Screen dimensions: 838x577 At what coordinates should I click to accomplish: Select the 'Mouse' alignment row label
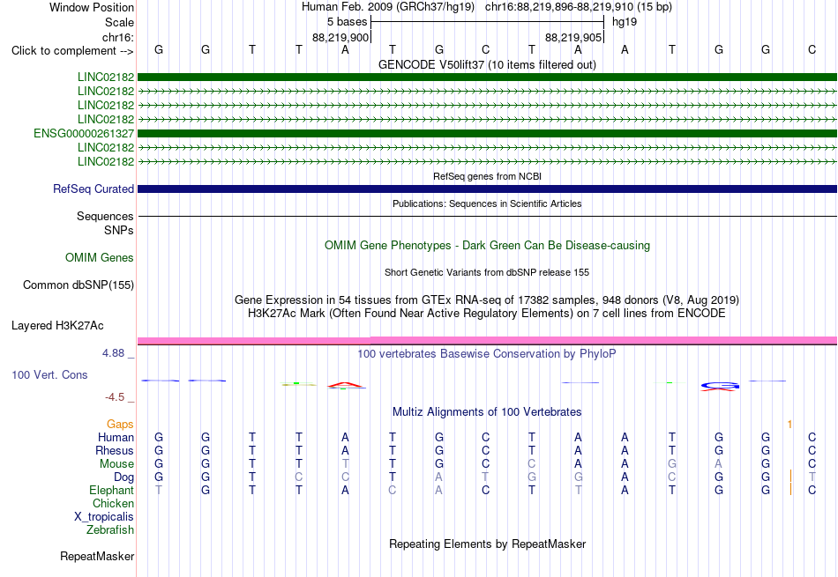coord(116,464)
